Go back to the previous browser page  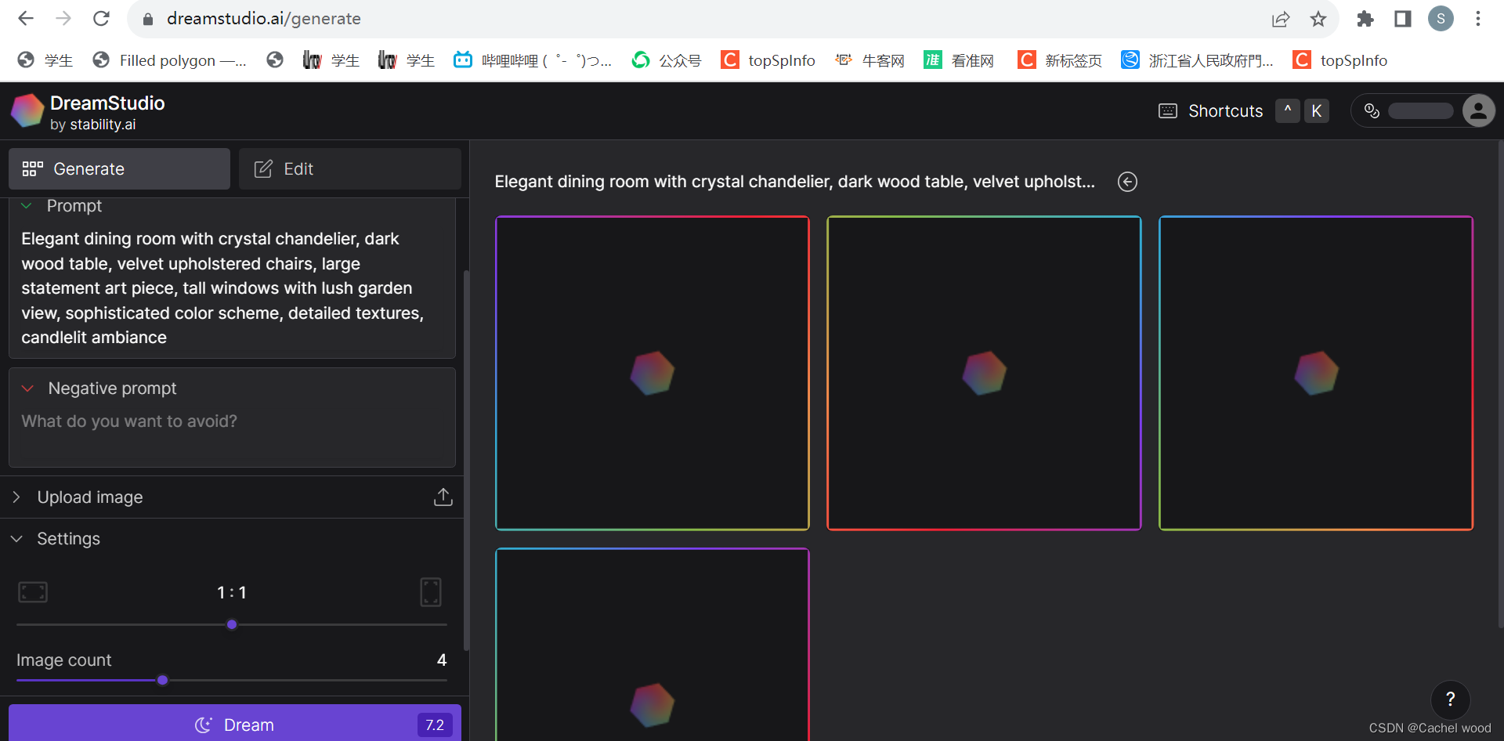26,18
